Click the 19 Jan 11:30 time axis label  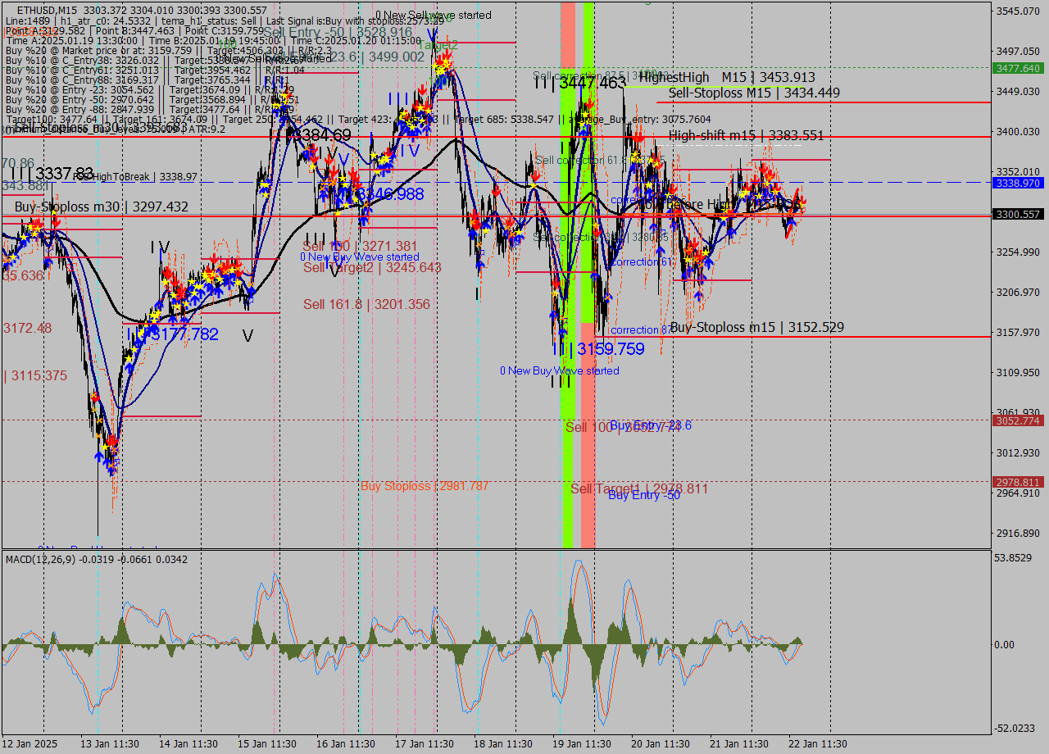coord(582,744)
